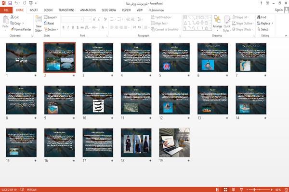Toggle Underline formatting button
This screenshot has width=289, height=192.
click(73, 27)
